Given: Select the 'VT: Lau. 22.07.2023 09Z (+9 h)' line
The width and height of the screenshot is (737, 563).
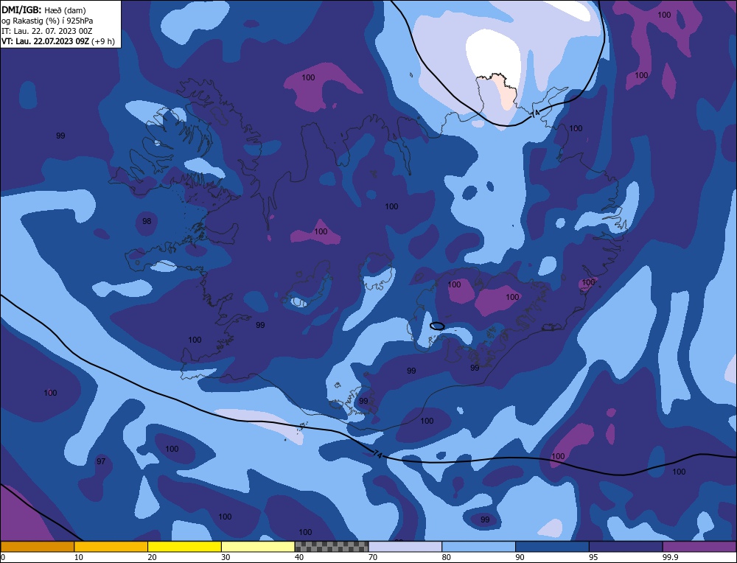Looking at the screenshot, I should (57, 41).
